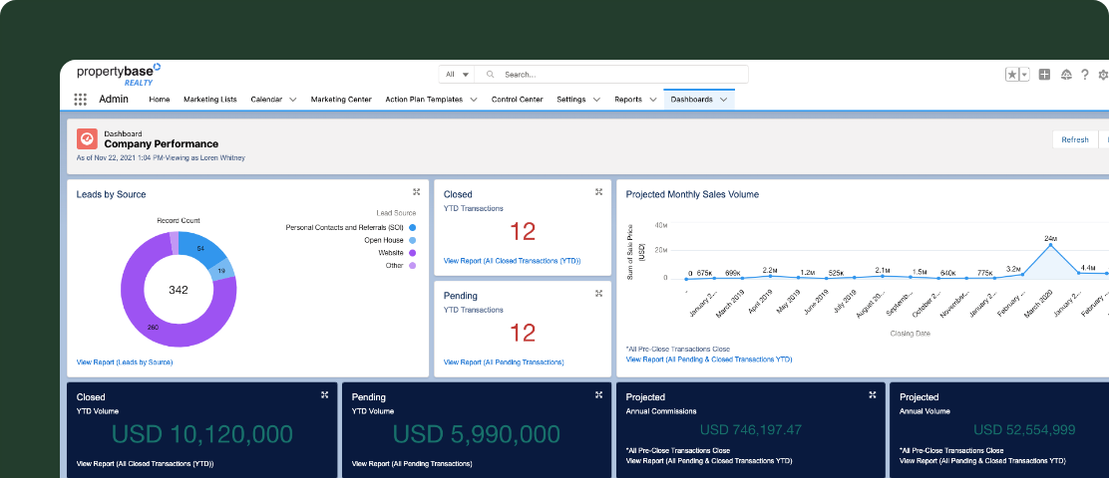
Task: Open the Control Center tab
Action: (517, 100)
